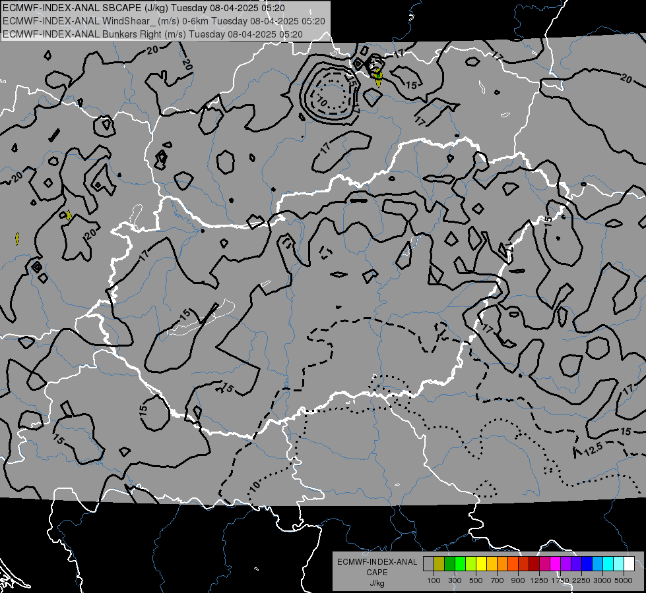
Task: Select the dark red swatch ending at 1250
Action: (x=534, y=563)
